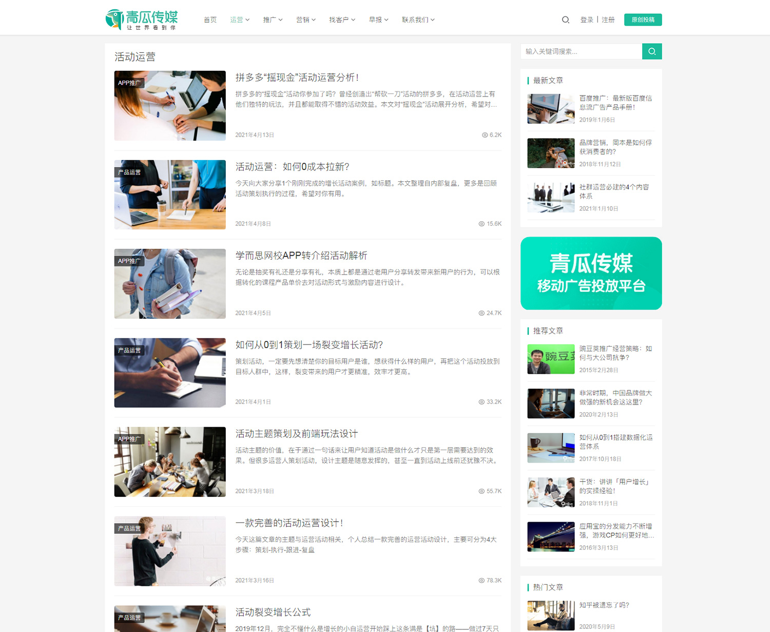The image size is (770, 632).
Task: Click night bridge thumbnail beside 应用宝 article
Action: [x=551, y=537]
